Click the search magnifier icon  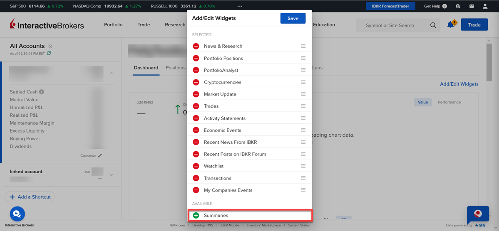tap(433, 25)
